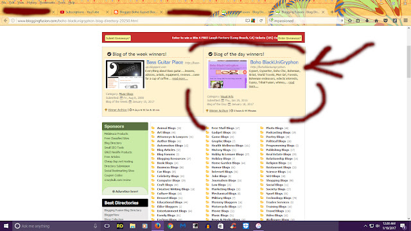
Task: Open the Small SEO Tools sponsor link
Action: (114, 148)
